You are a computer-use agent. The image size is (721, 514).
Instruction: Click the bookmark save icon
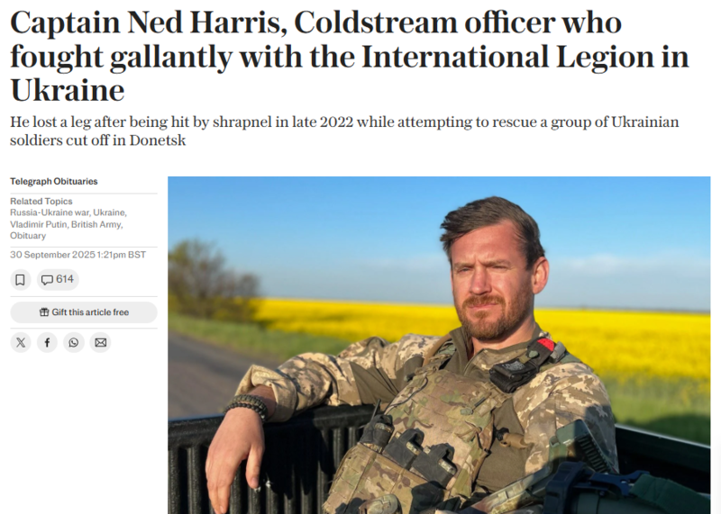coord(20,280)
